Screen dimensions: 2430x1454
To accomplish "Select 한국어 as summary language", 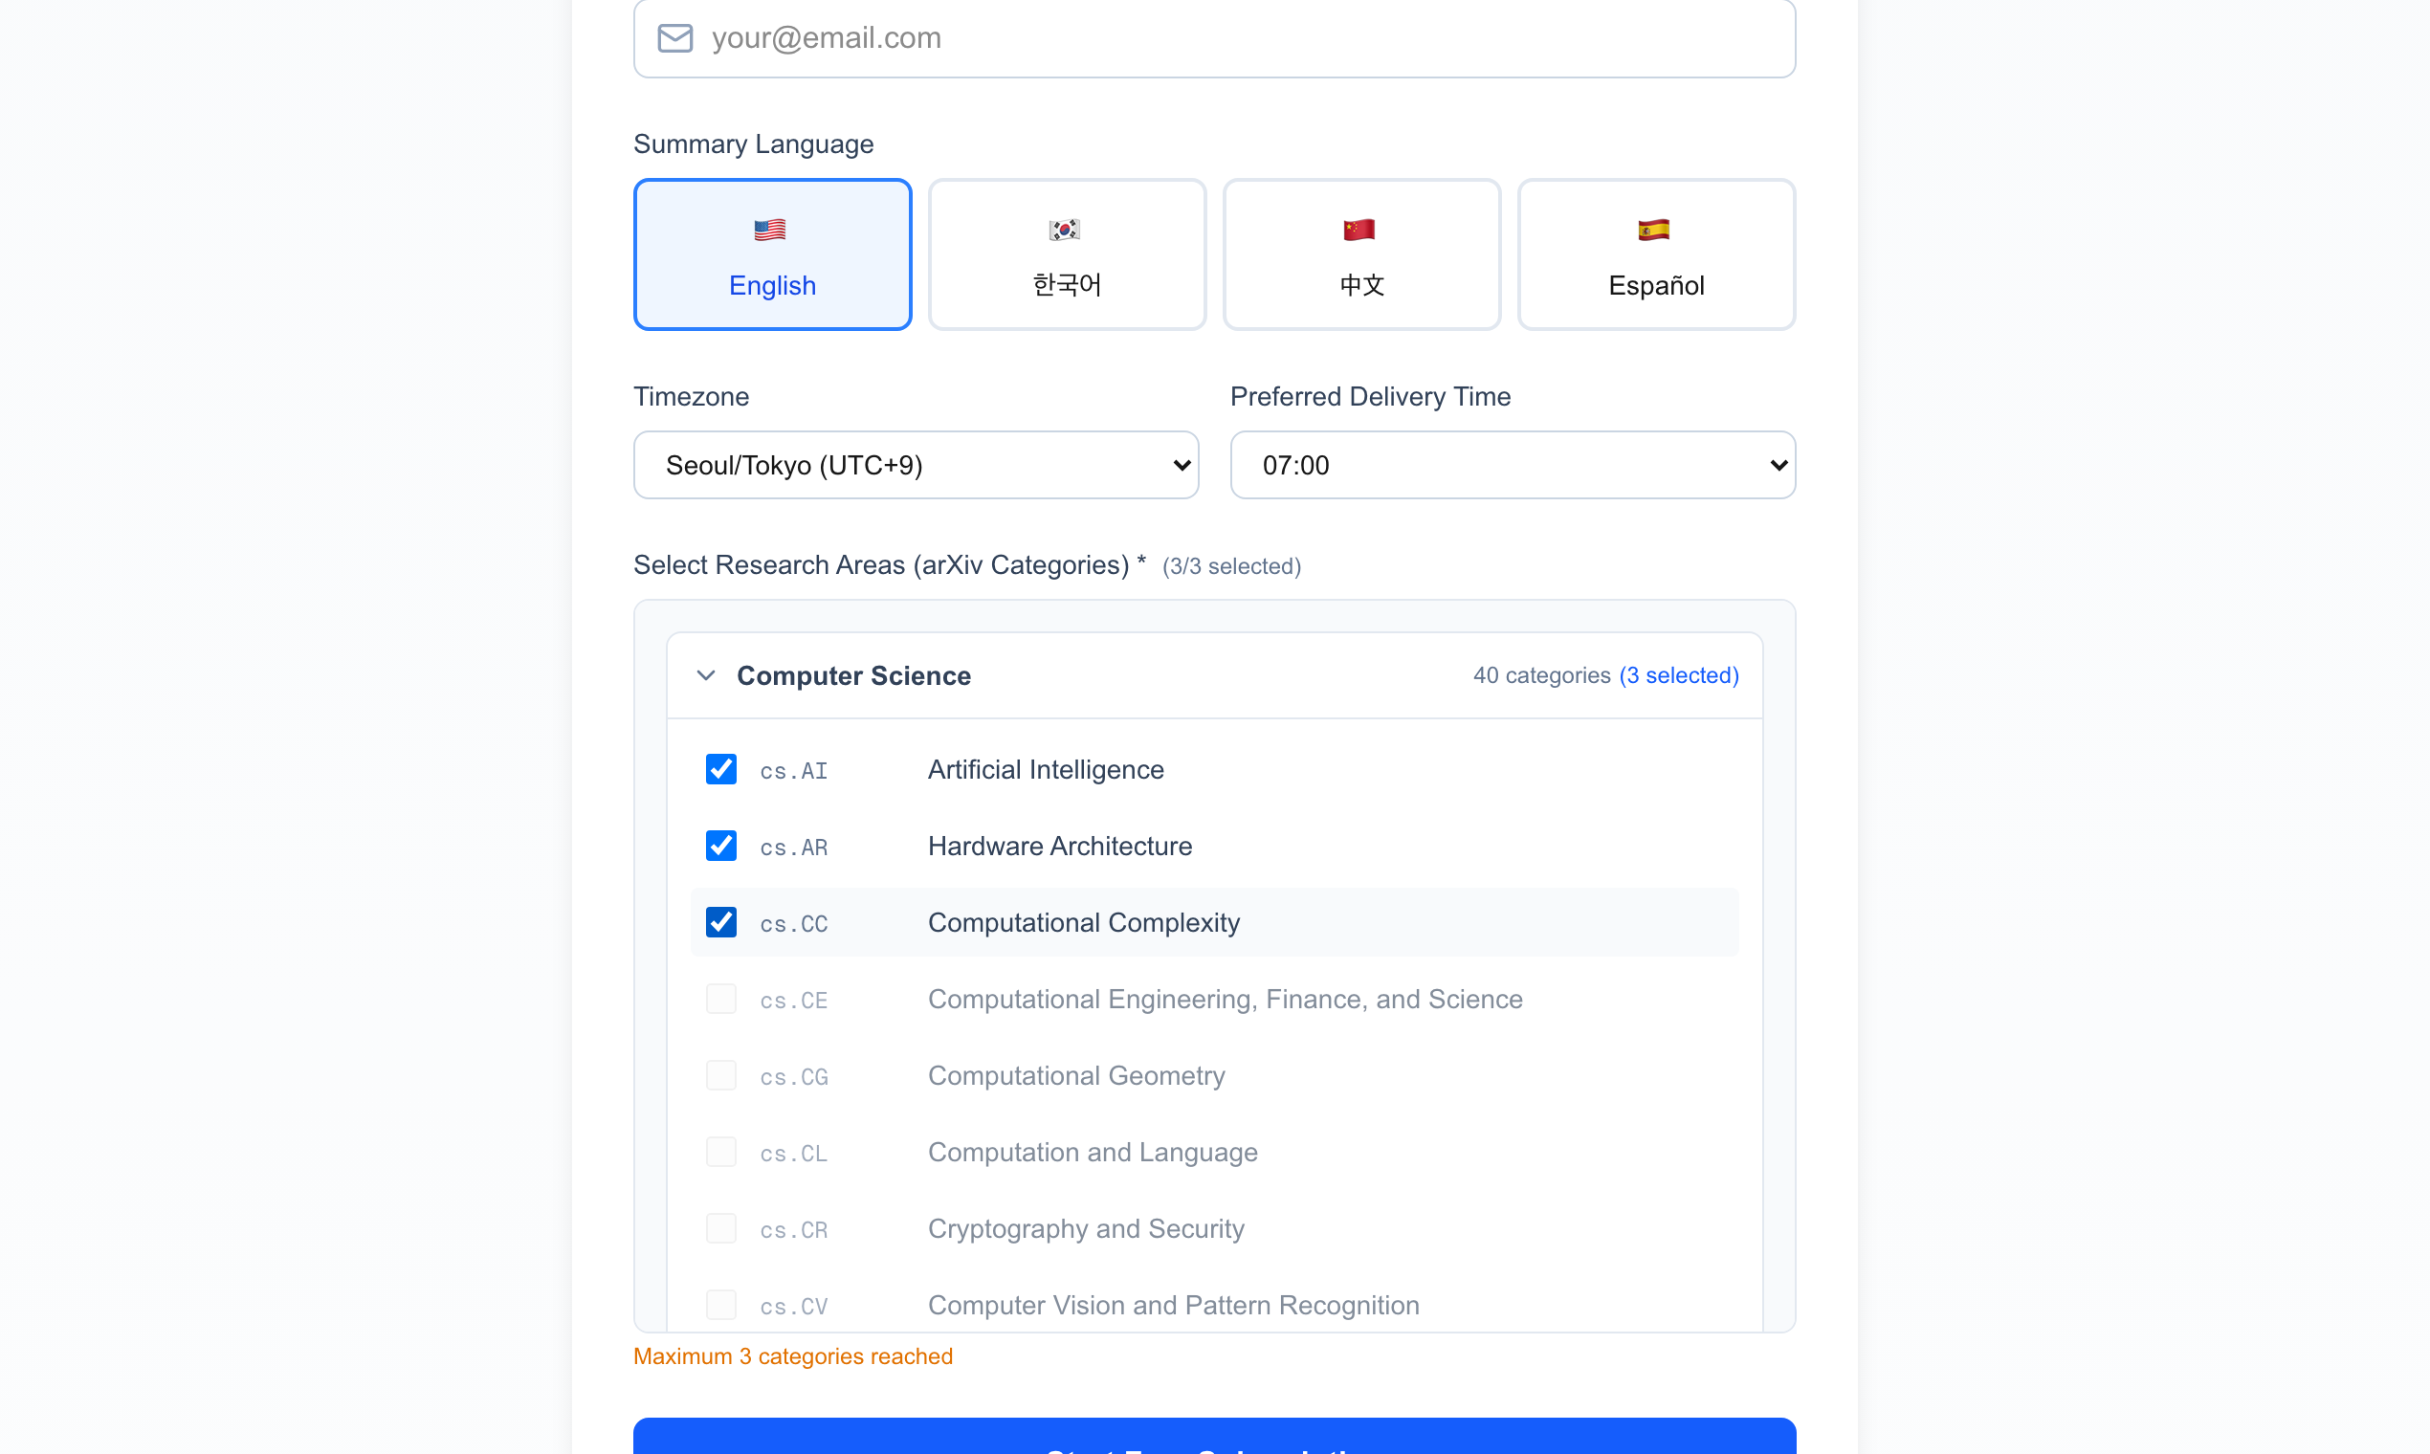I will [x=1066, y=253].
